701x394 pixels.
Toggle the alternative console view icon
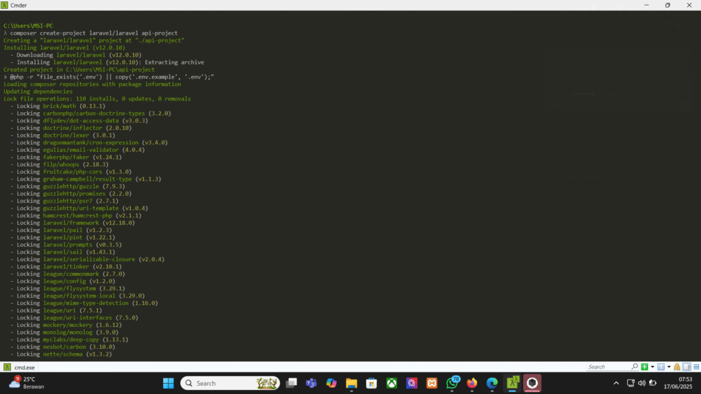(686, 367)
